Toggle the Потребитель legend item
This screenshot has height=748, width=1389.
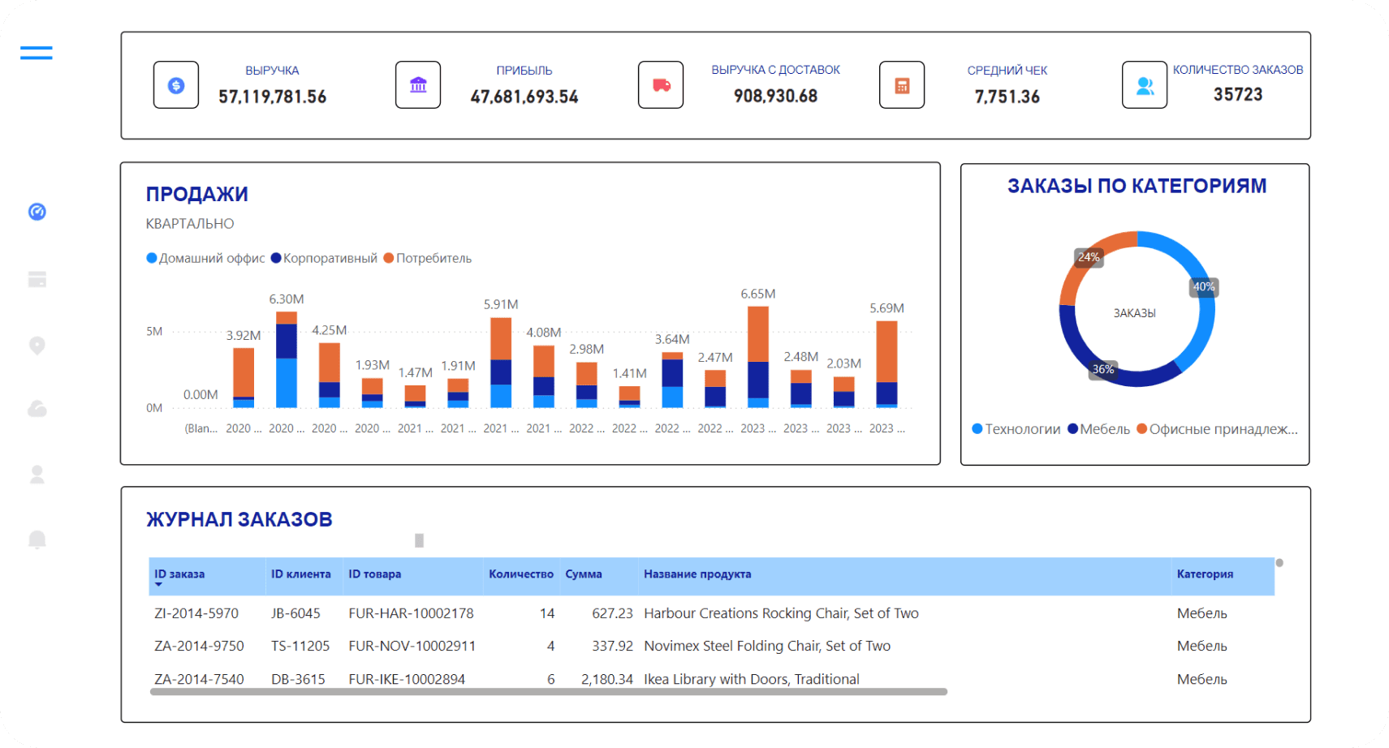[x=428, y=258]
